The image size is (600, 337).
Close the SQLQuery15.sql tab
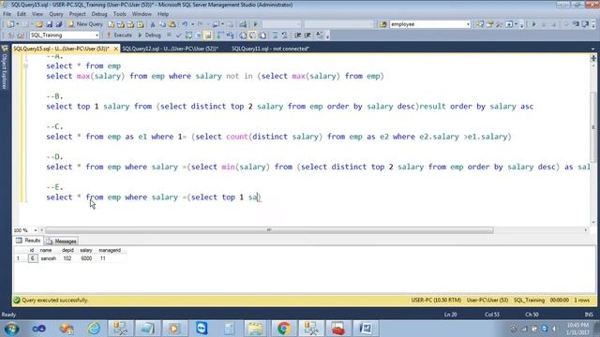[115, 49]
